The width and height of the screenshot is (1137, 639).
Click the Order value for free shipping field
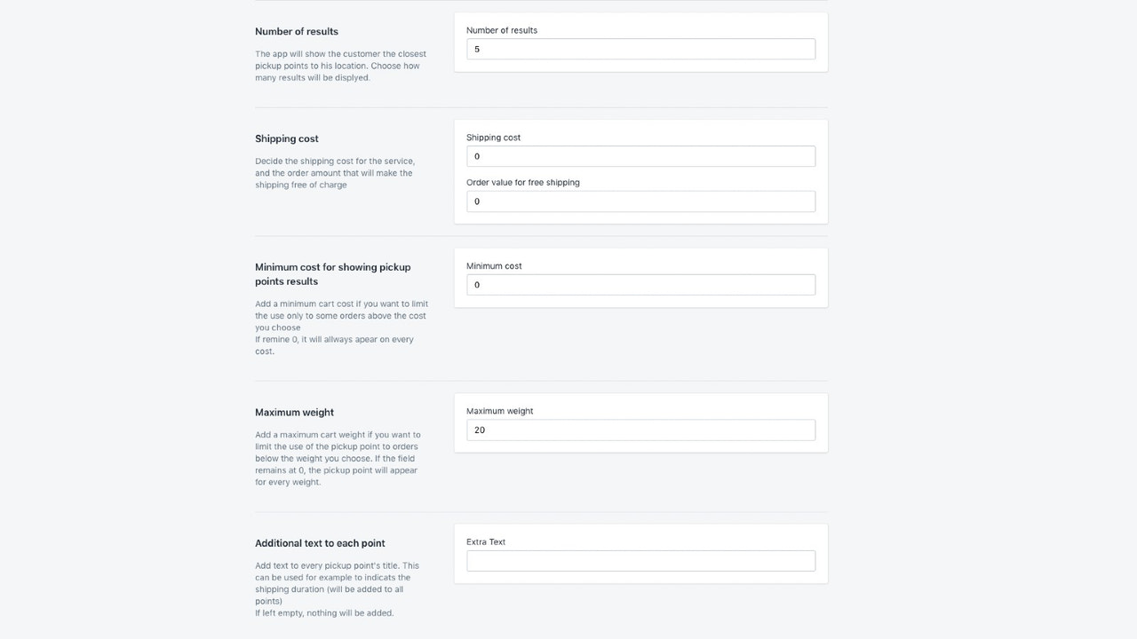tap(640, 201)
